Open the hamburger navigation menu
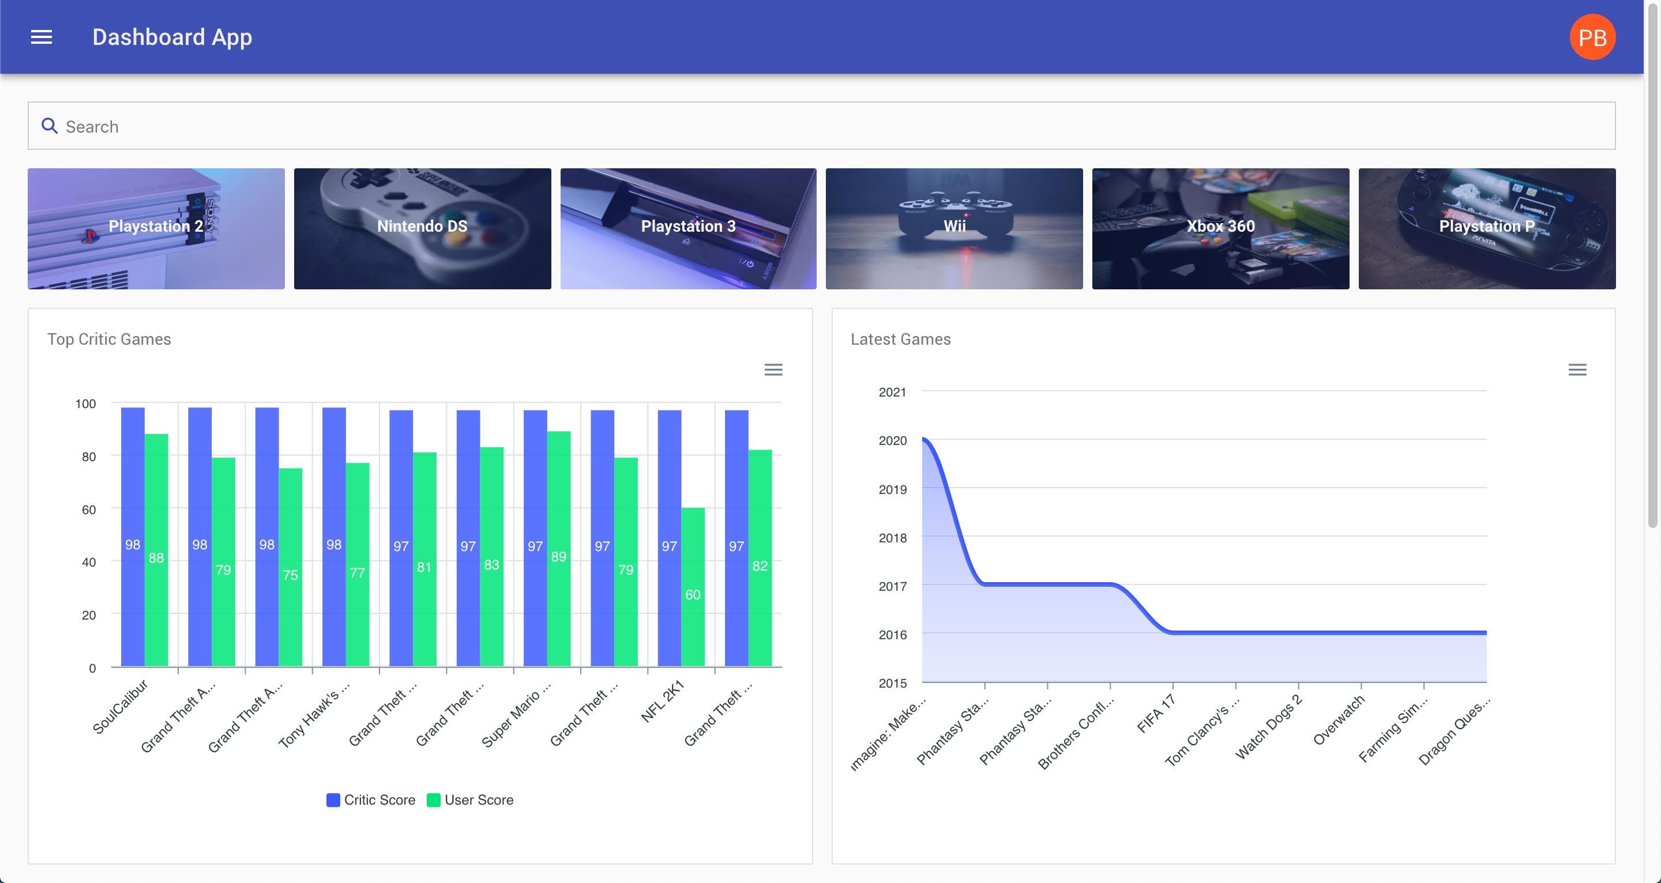 coord(42,37)
